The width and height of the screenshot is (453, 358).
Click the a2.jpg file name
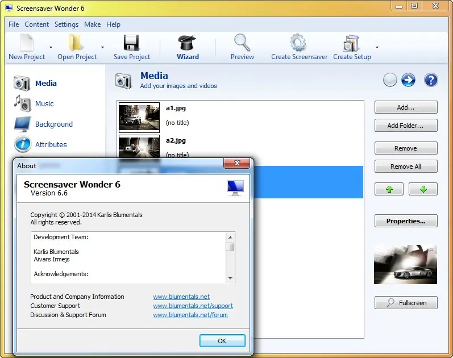click(176, 140)
